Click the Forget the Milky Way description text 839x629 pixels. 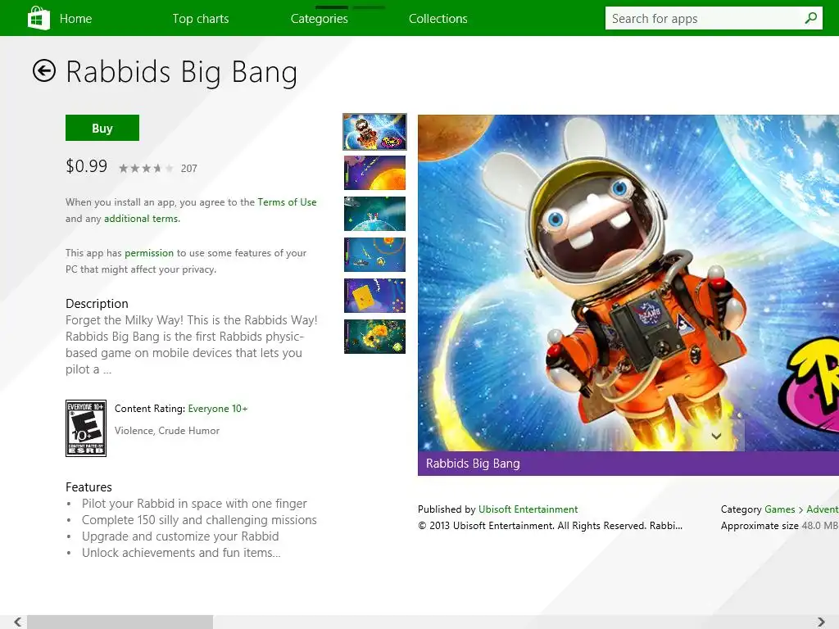192,345
